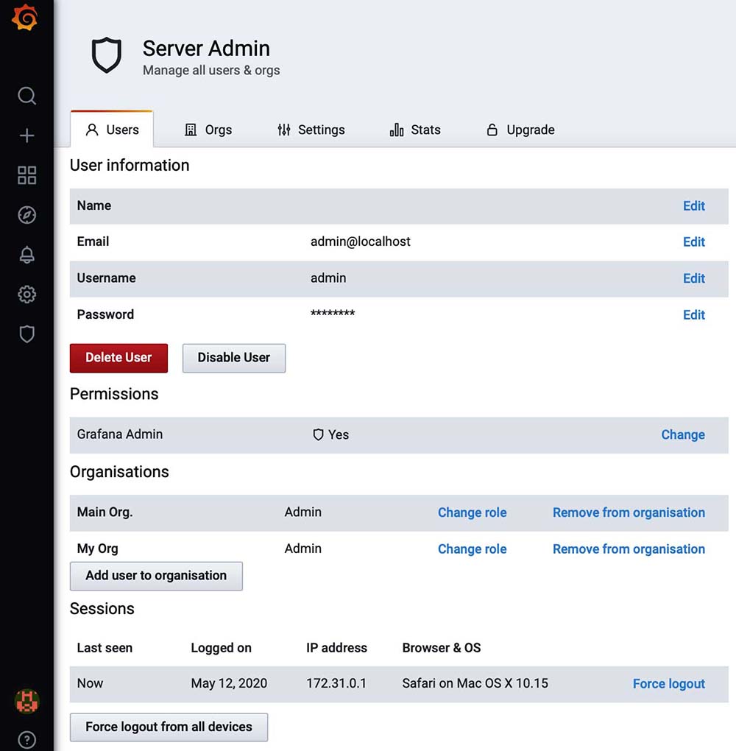The width and height of the screenshot is (736, 751).
Task: Open the search icon in sidebar
Action: coord(26,96)
